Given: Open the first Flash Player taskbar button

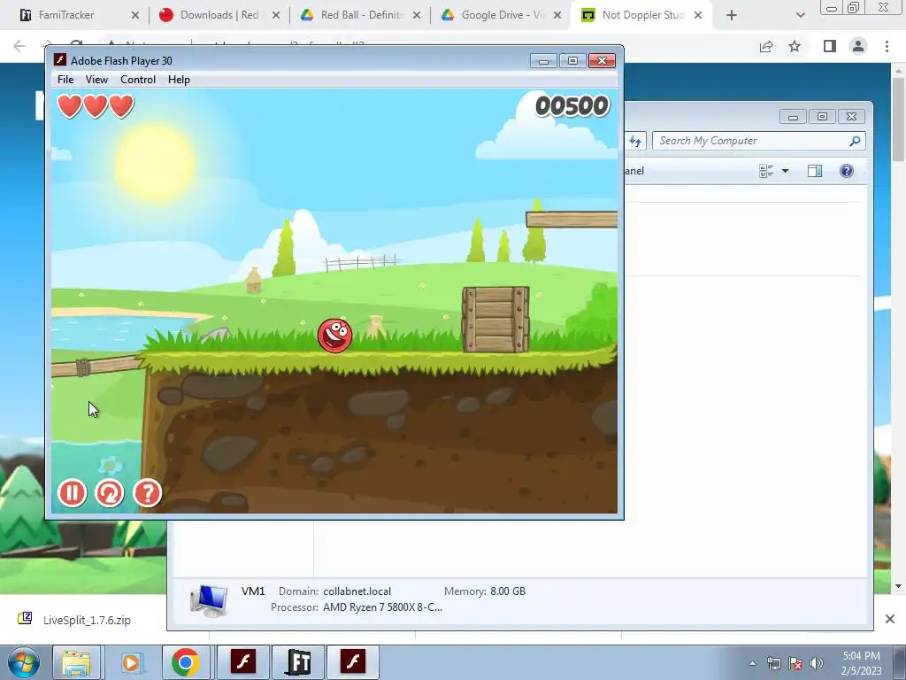Looking at the screenshot, I should (x=243, y=662).
